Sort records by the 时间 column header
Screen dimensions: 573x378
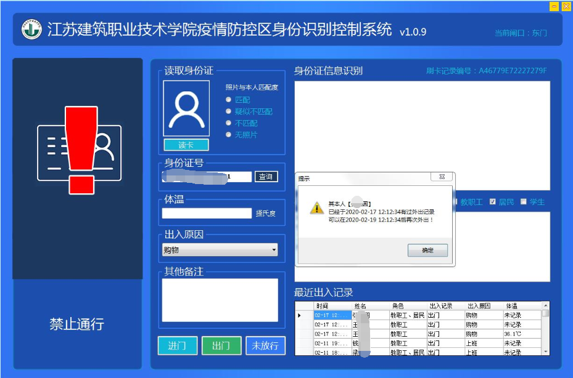tap(322, 305)
